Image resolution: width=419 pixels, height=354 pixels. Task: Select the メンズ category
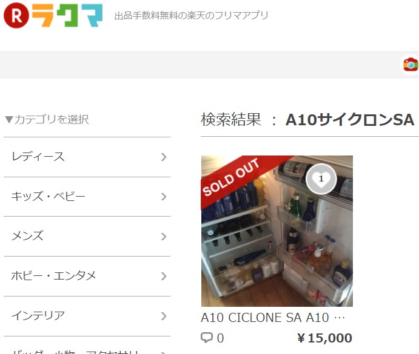pos(87,237)
